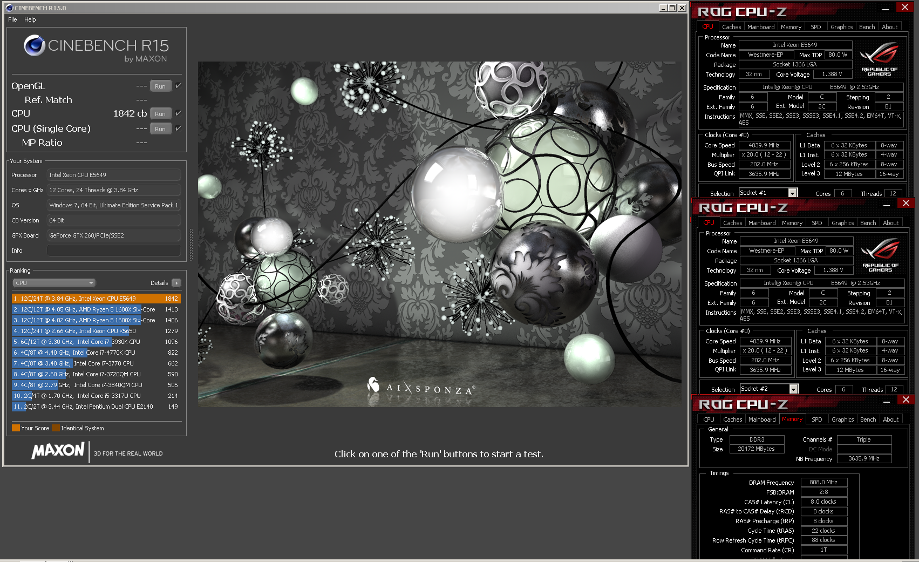
Task: Click the orange Your Score legend swatch
Action: (x=16, y=428)
